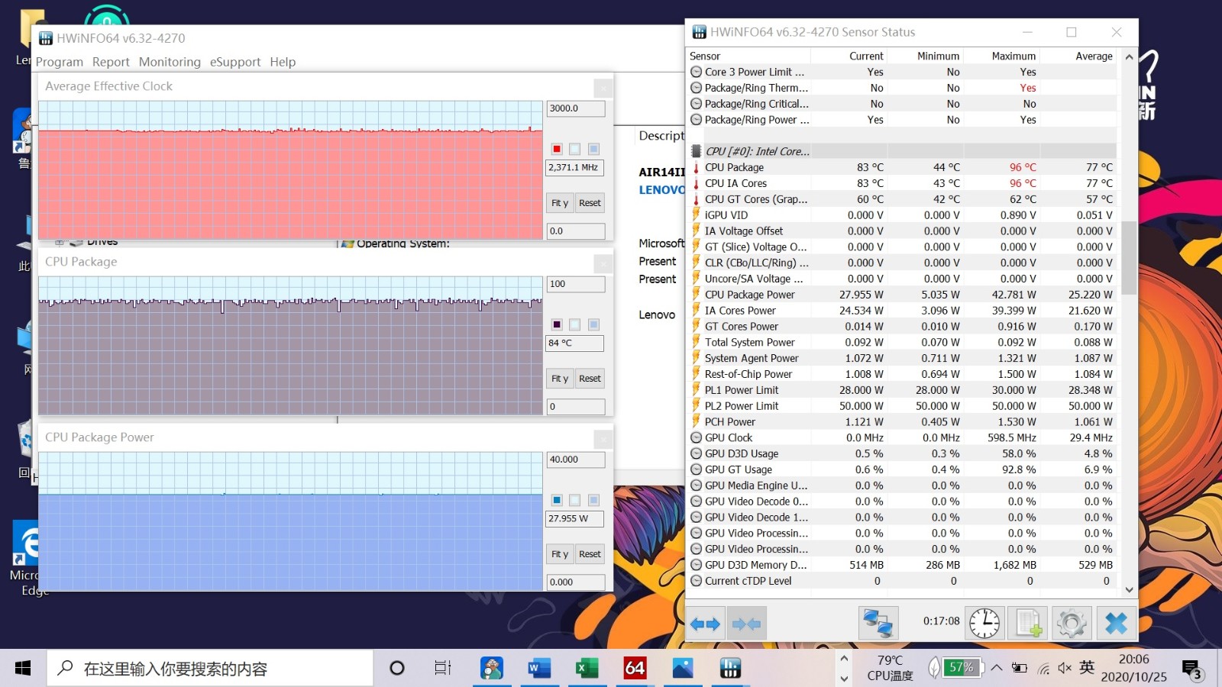
Task: Open the Wi-Fi tray icon
Action: (1043, 669)
